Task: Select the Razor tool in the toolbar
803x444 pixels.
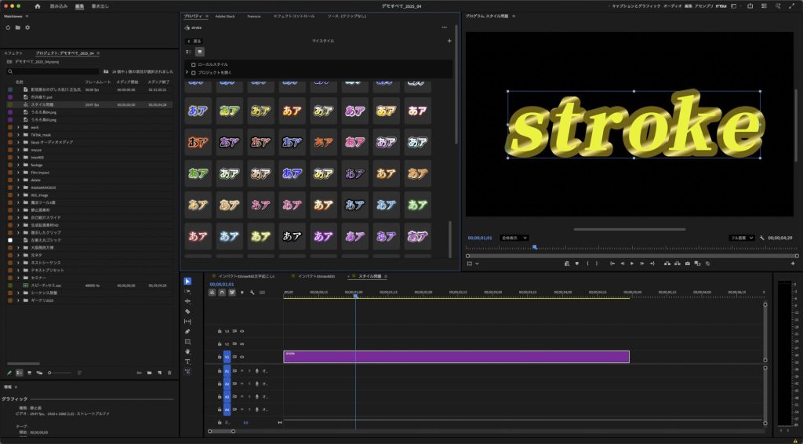Action: click(x=187, y=311)
